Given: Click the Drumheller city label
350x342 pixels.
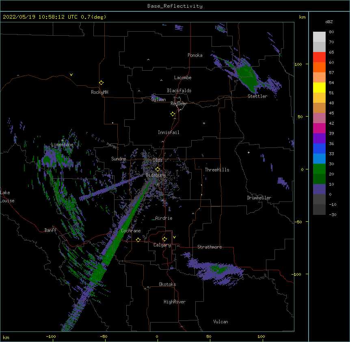Looking at the screenshot, I should (x=259, y=198).
